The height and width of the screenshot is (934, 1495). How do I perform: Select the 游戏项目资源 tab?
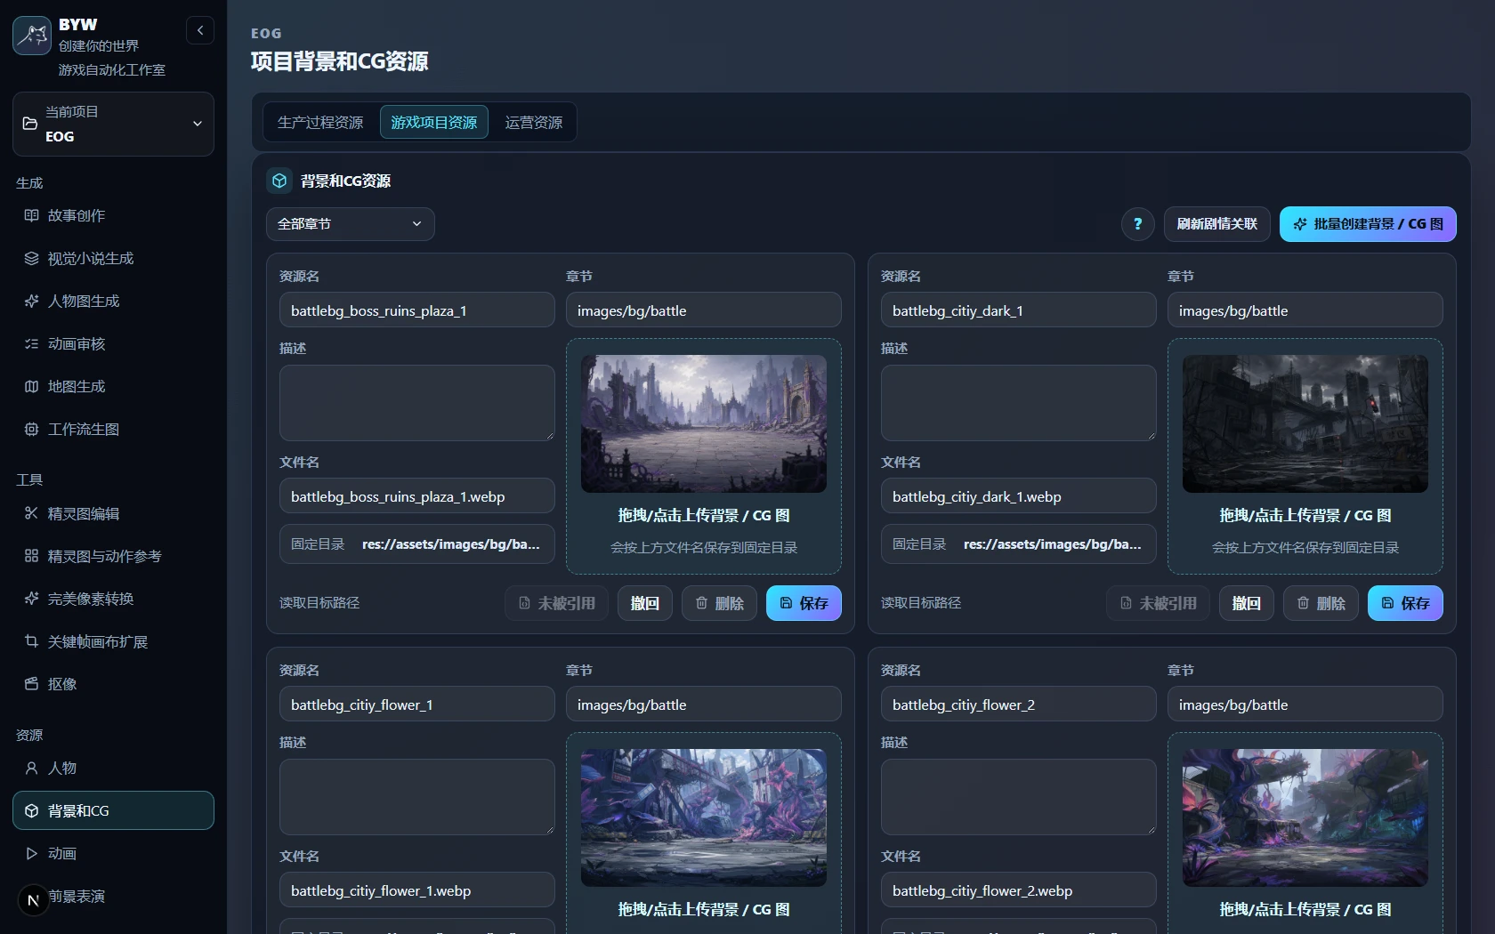tap(434, 122)
